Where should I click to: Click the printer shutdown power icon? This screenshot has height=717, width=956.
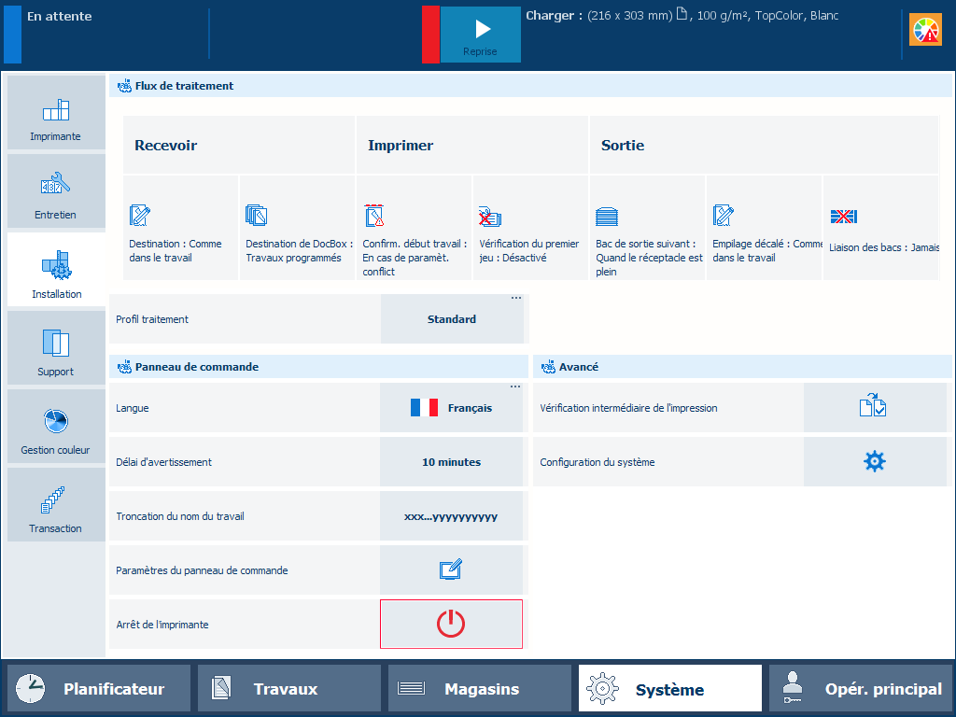(451, 624)
